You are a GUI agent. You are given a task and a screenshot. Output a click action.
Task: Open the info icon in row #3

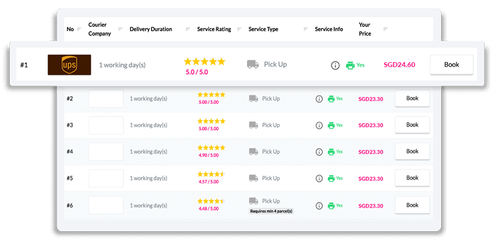coord(319,126)
